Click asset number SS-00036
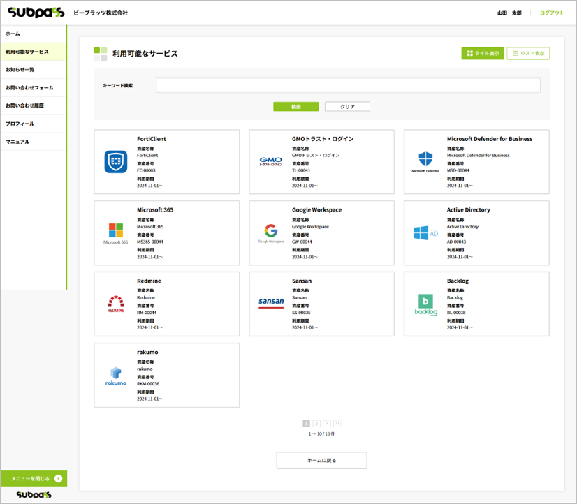Screen dimensions: 577x504 (x=301, y=313)
